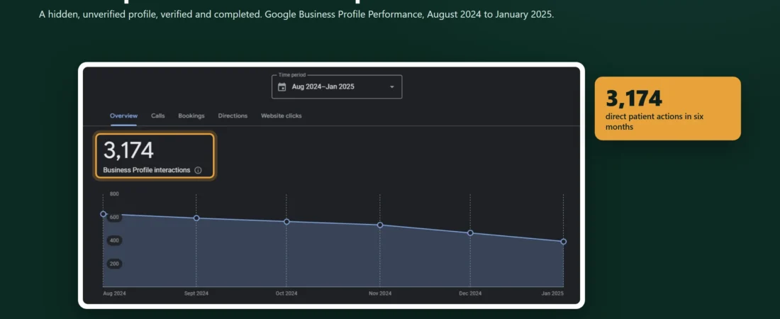Click the Time period dropdown arrow

click(392, 87)
